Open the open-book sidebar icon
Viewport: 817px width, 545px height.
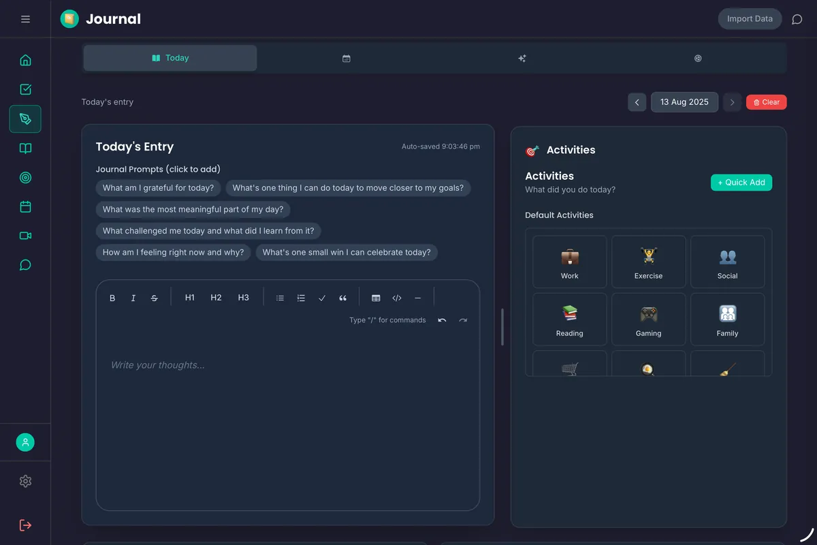[x=25, y=149]
